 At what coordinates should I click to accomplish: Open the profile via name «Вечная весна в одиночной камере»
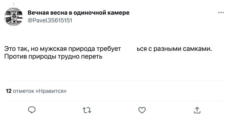pyautogui.click(x=78, y=13)
